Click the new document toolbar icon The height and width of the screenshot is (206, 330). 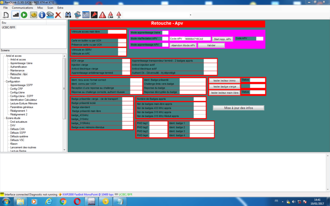coord(6,15)
